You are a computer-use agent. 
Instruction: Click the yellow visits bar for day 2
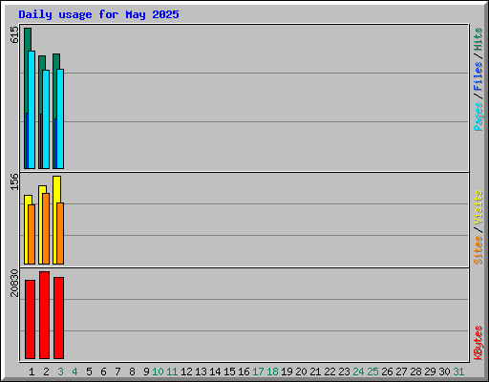click(x=41, y=224)
